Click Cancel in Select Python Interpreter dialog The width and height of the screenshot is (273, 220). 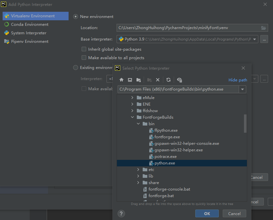coord(234,213)
